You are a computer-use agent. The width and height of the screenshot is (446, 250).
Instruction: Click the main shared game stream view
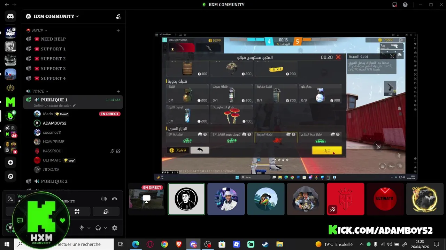[285, 107]
